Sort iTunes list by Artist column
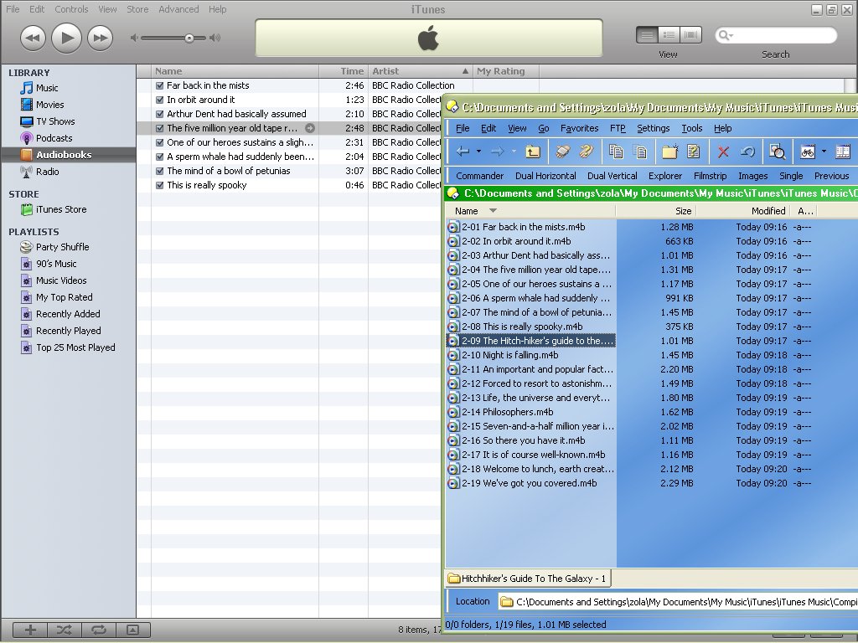This screenshot has height=643, width=858. tap(421, 71)
